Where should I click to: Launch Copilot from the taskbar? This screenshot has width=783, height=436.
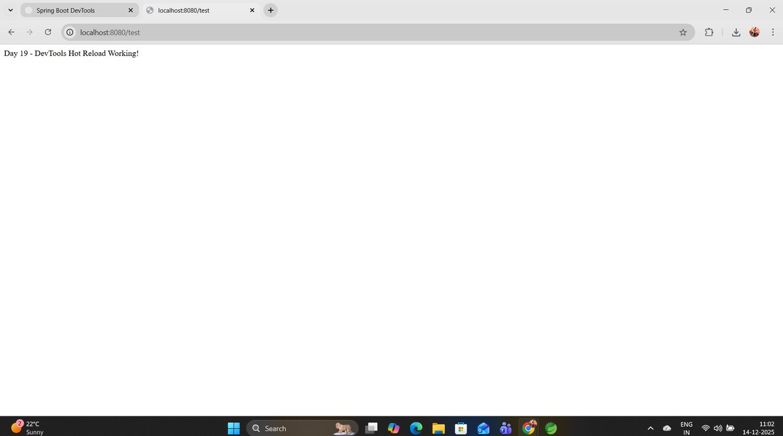[393, 428]
